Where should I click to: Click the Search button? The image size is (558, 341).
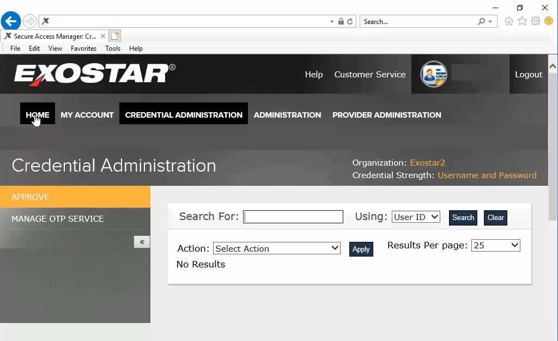click(x=463, y=217)
